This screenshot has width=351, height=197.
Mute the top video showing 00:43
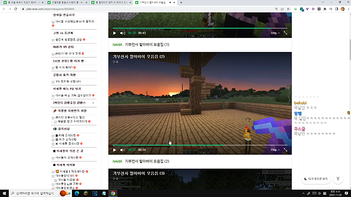pyautogui.click(x=122, y=33)
